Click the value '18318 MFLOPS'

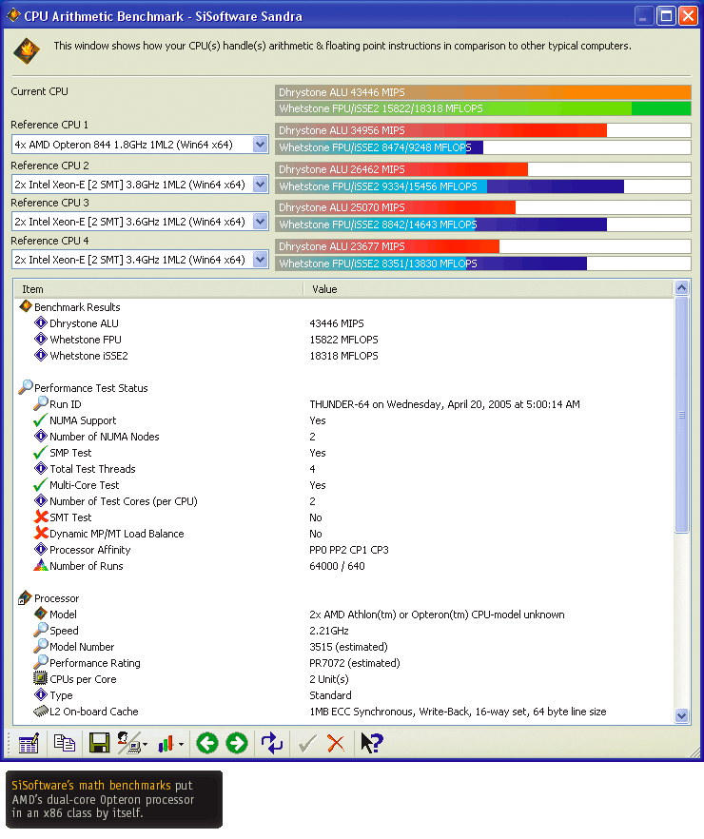343,356
